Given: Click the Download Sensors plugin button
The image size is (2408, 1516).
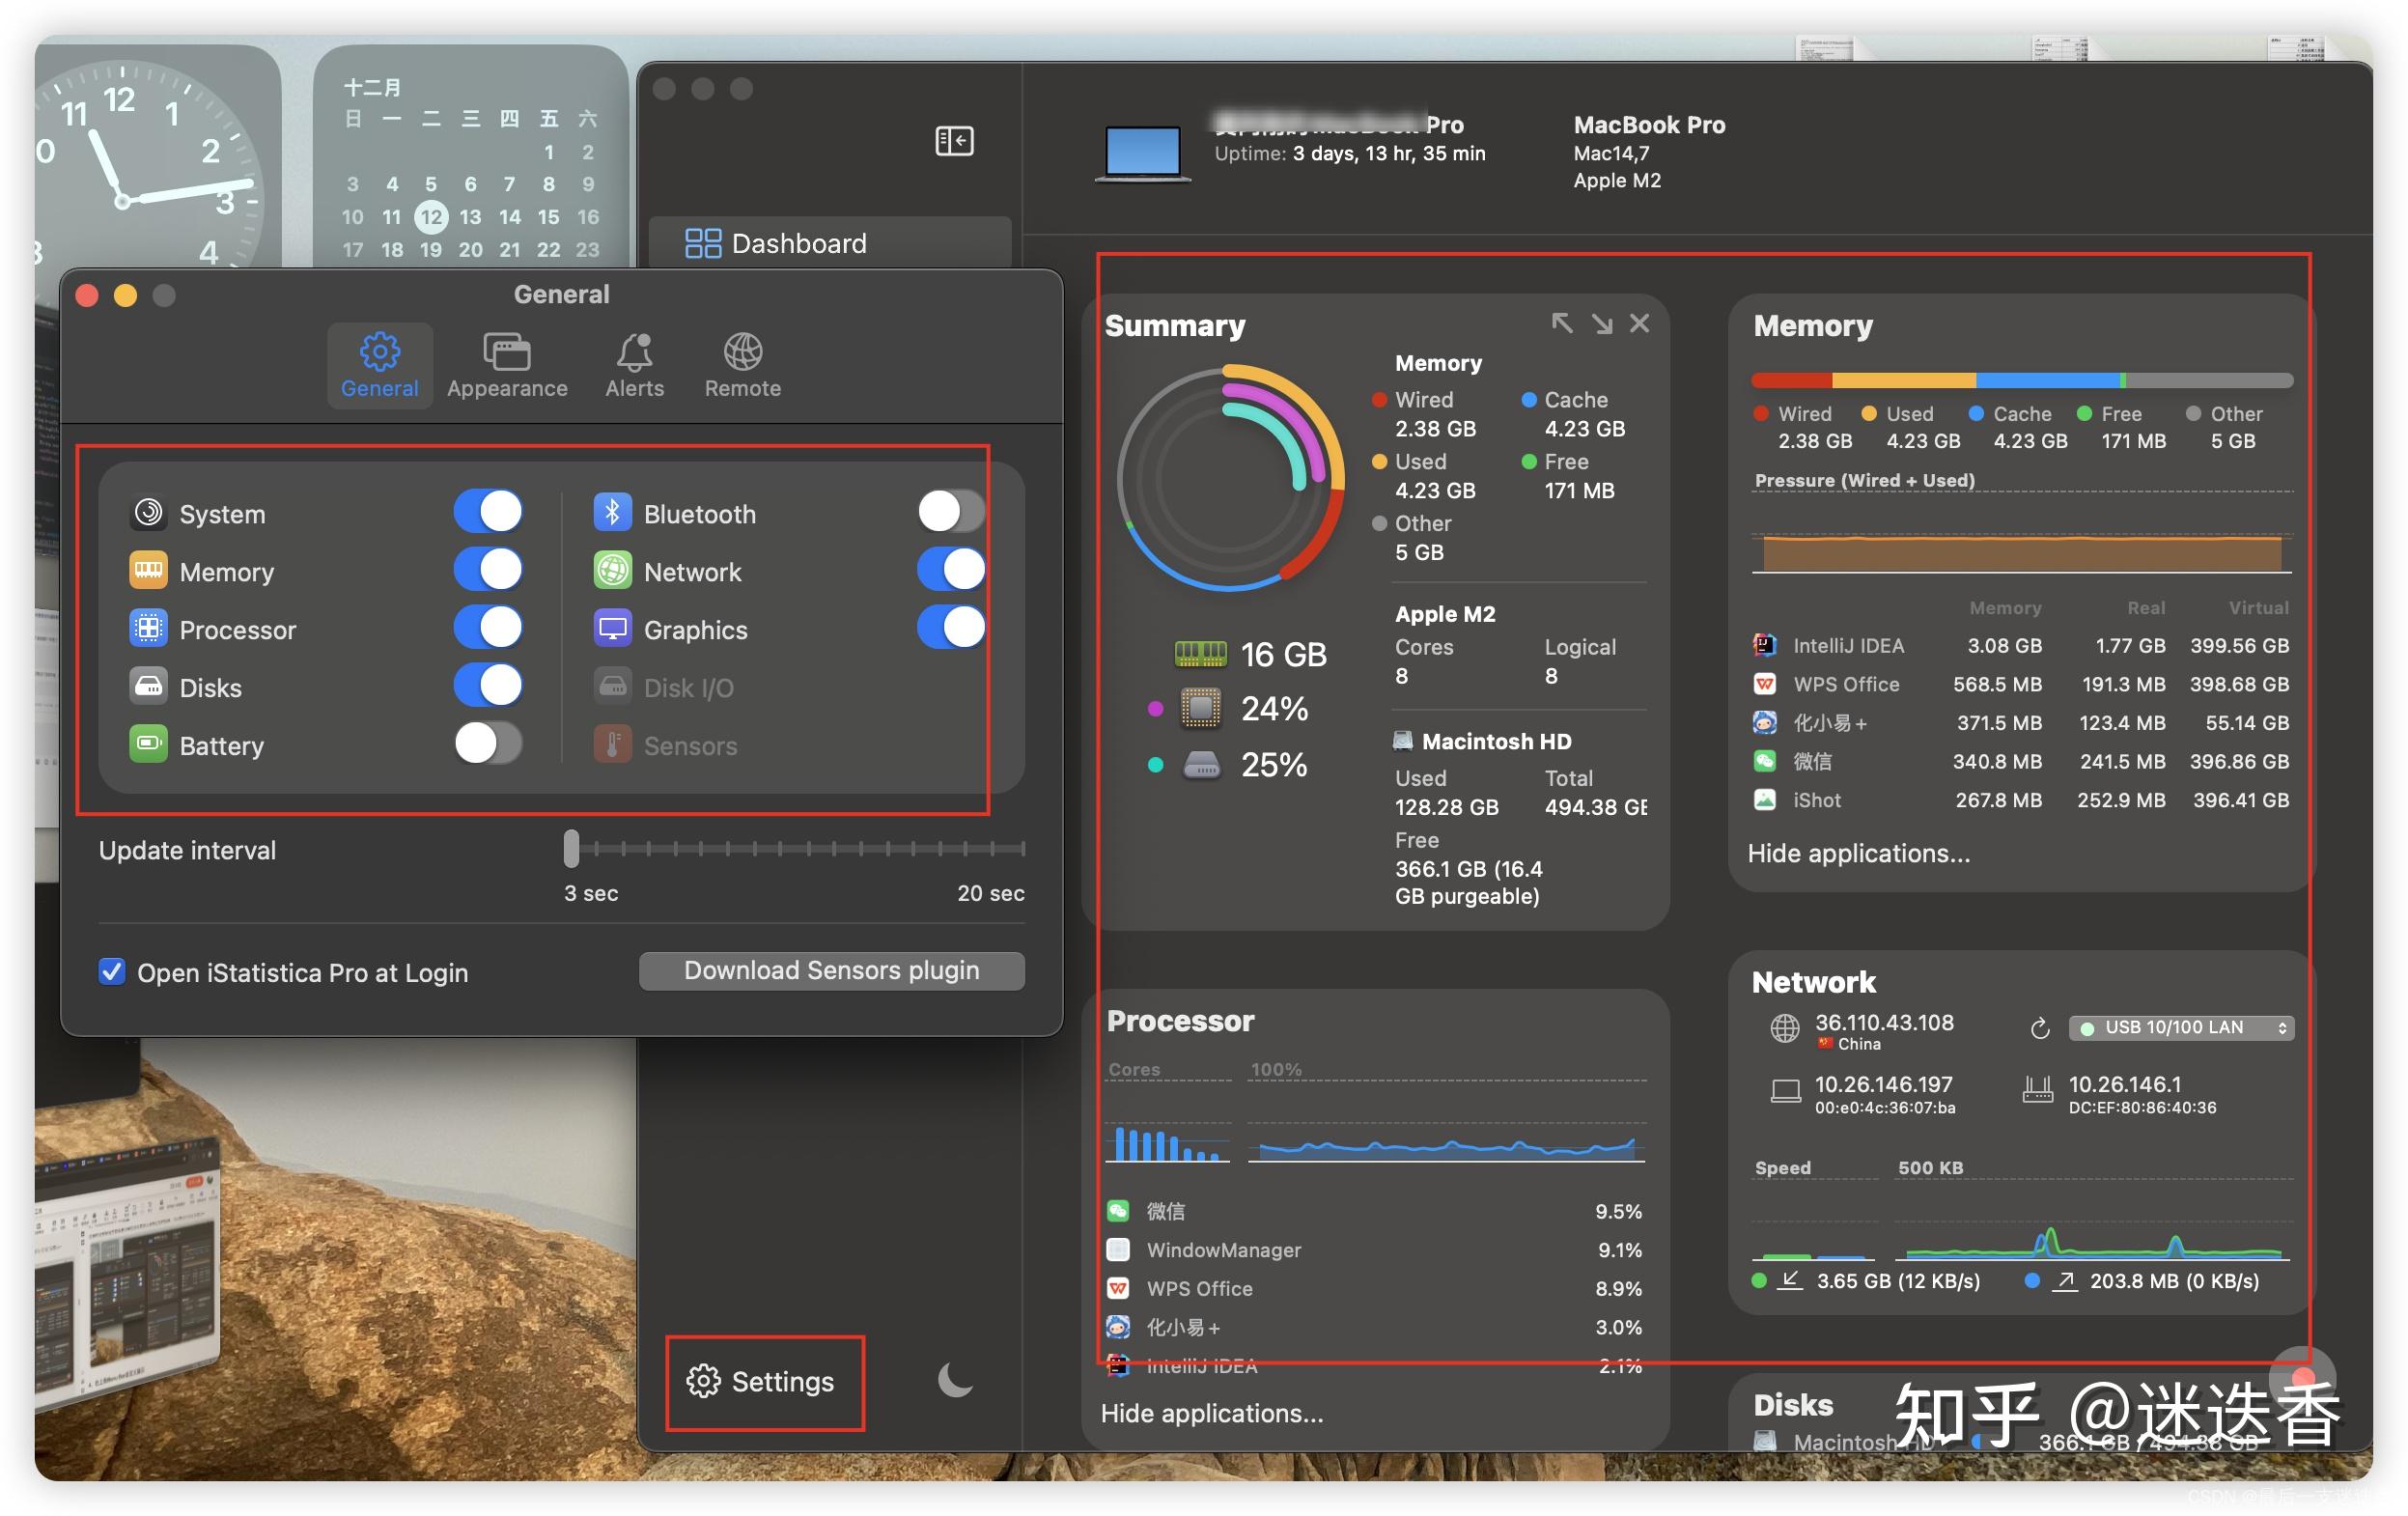Looking at the screenshot, I should click(831, 969).
